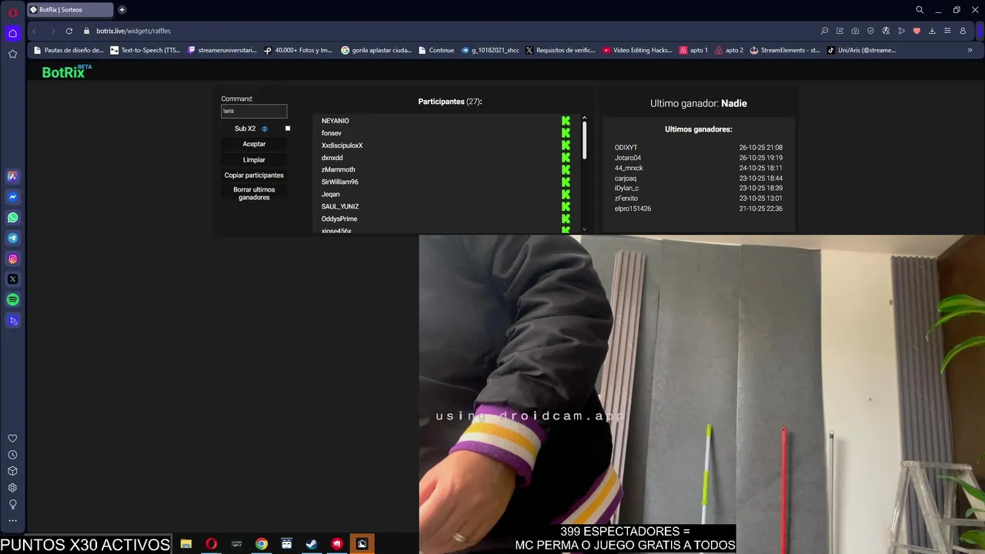Open sidebar settings gear icon

[12, 488]
